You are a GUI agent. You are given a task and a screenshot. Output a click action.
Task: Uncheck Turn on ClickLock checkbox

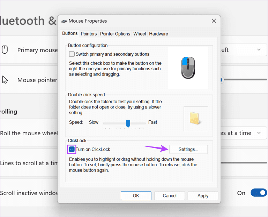[72, 150]
